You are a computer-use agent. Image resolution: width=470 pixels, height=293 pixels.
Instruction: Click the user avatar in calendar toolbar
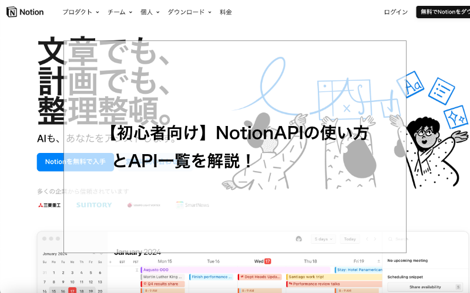pos(299,239)
